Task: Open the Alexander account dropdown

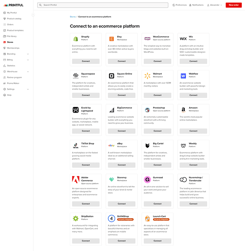Action: [215, 5]
